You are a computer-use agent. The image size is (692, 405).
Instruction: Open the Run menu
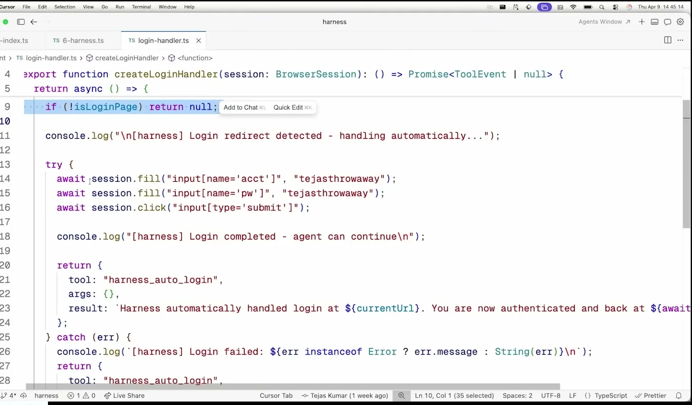pyautogui.click(x=120, y=7)
